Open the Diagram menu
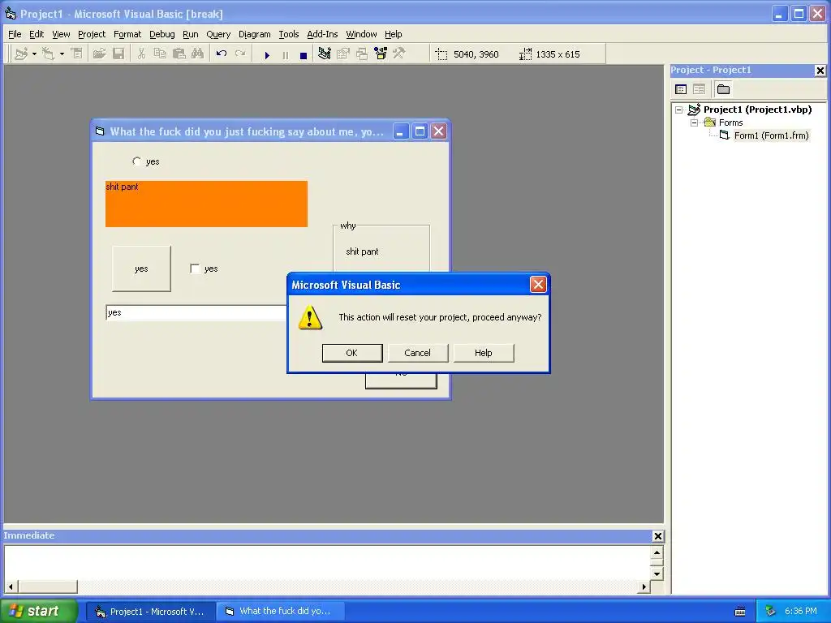The height and width of the screenshot is (623, 831). coord(254,34)
